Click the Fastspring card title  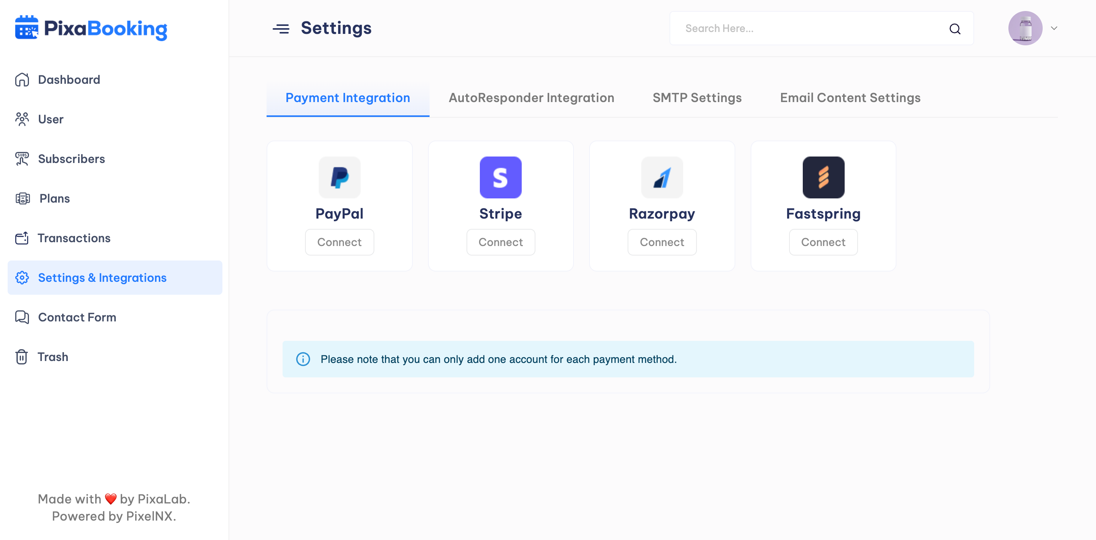[823, 214]
